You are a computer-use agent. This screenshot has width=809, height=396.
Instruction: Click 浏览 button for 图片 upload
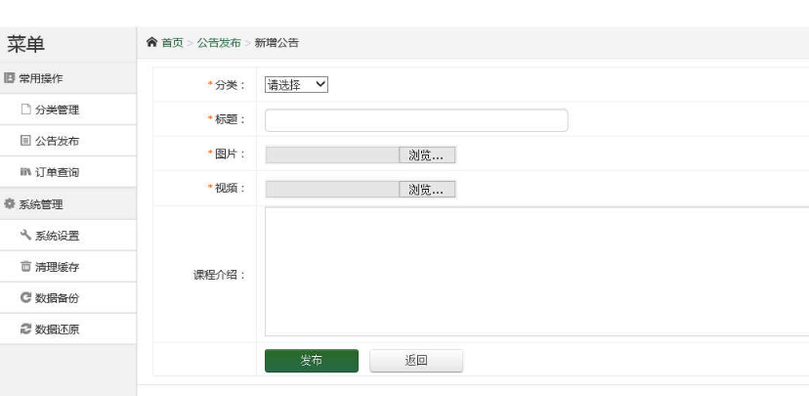(426, 154)
